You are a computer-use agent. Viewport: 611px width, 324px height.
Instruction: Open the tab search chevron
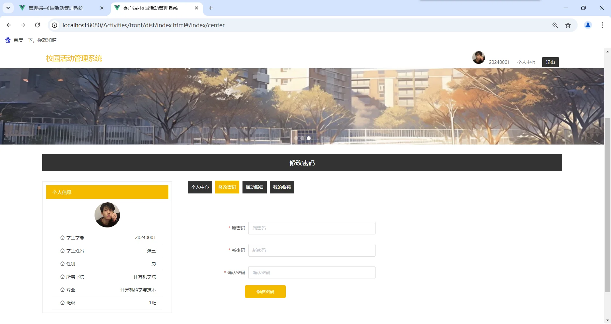coord(8,8)
